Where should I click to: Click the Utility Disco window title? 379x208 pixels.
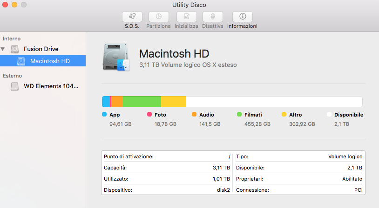pos(189,5)
